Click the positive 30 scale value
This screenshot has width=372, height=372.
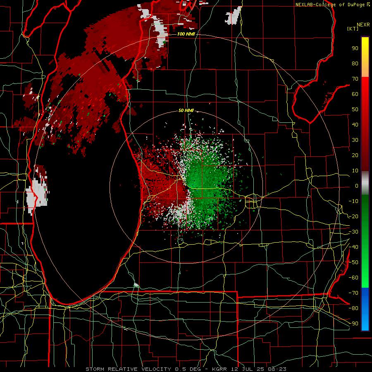(355, 140)
